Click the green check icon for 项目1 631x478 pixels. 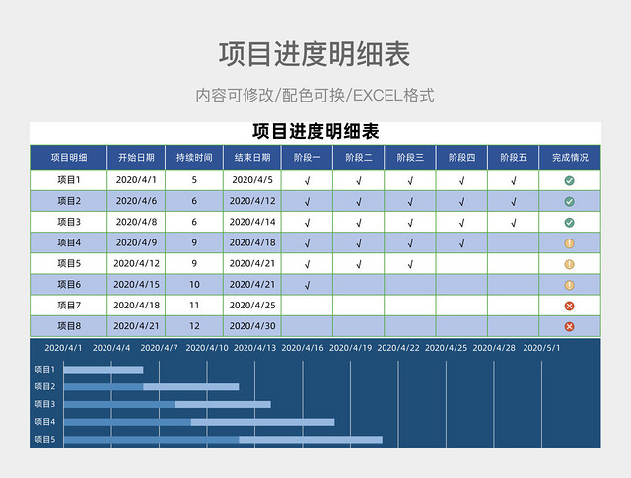[569, 180]
